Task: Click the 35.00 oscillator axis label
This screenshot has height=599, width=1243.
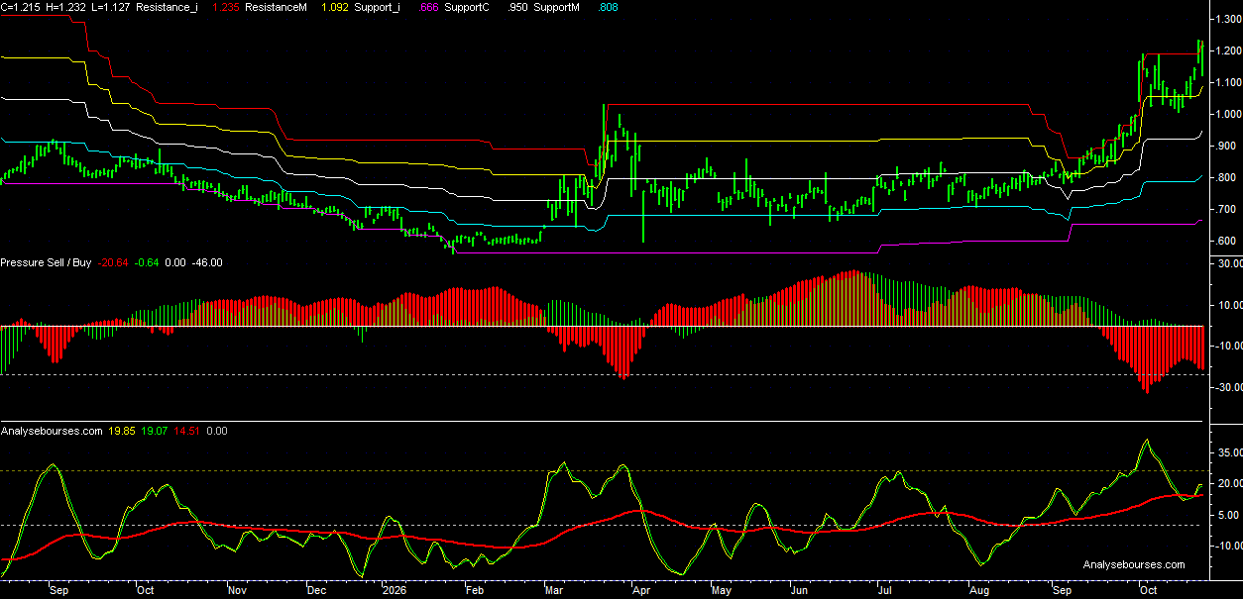Action: [1230, 451]
